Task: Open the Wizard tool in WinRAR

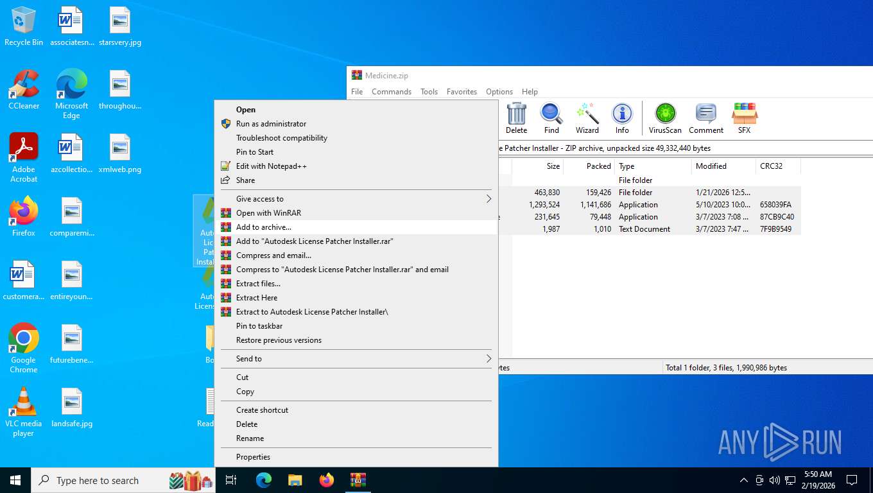Action: pos(587,118)
